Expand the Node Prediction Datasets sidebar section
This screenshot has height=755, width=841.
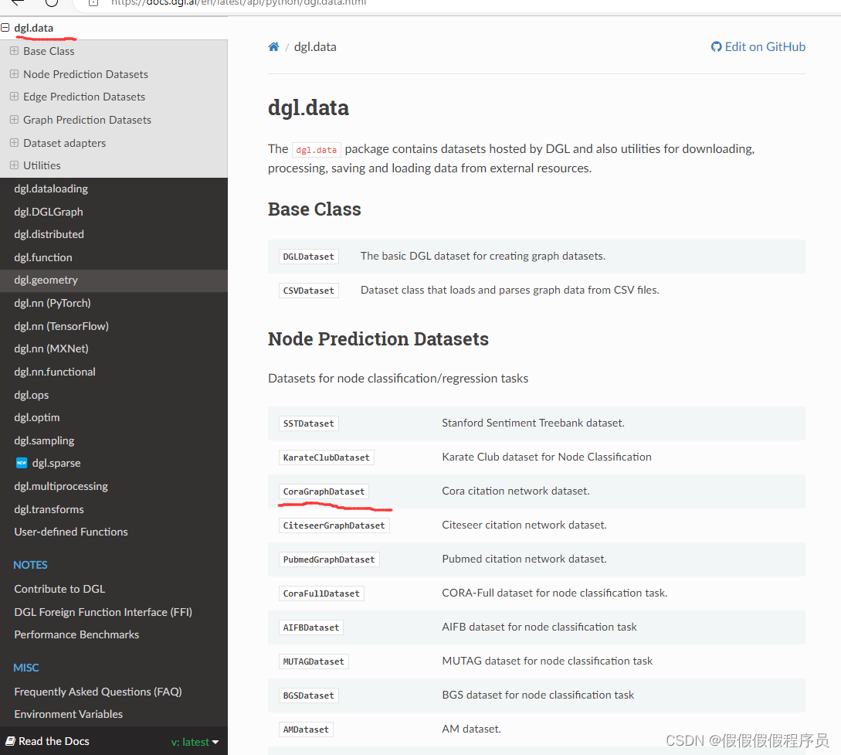(x=14, y=73)
